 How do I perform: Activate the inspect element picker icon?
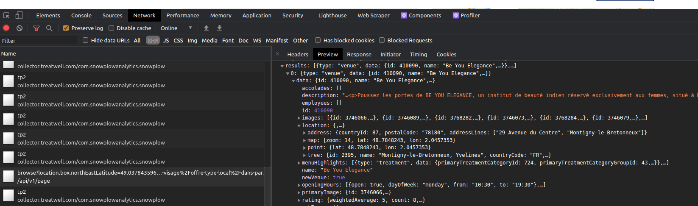tap(6, 15)
